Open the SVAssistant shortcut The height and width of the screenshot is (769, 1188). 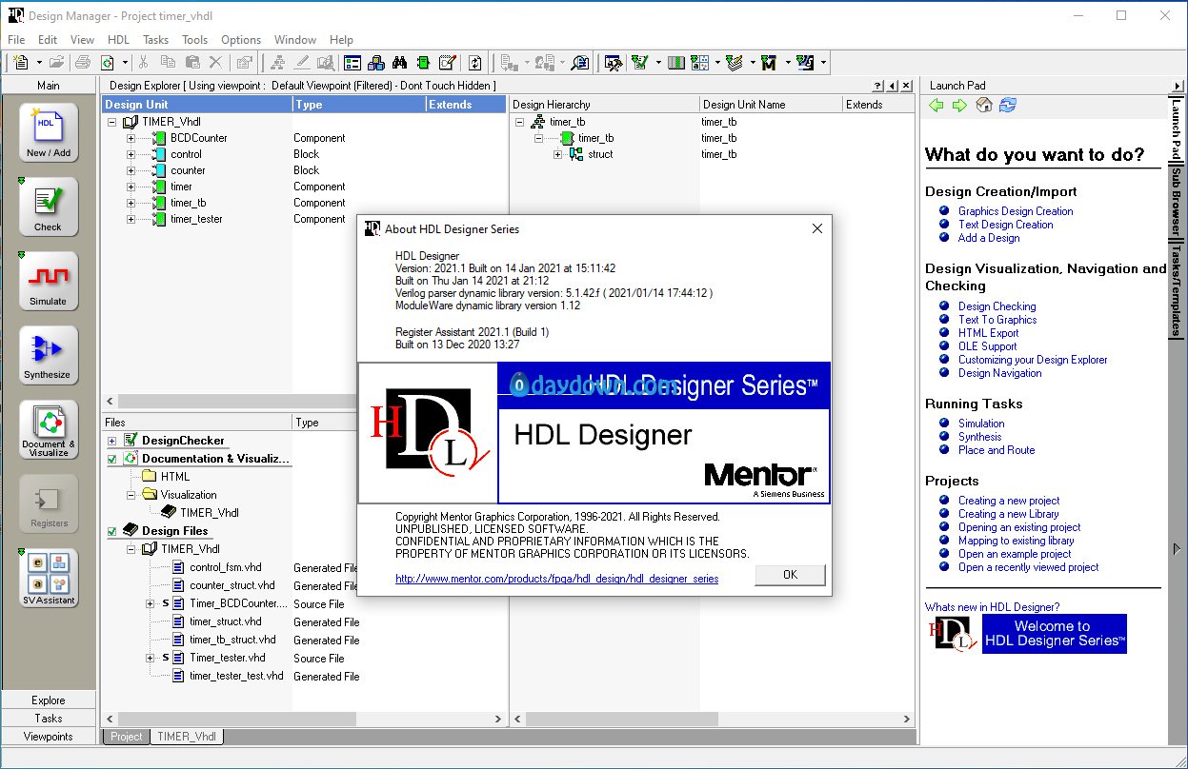tap(49, 578)
